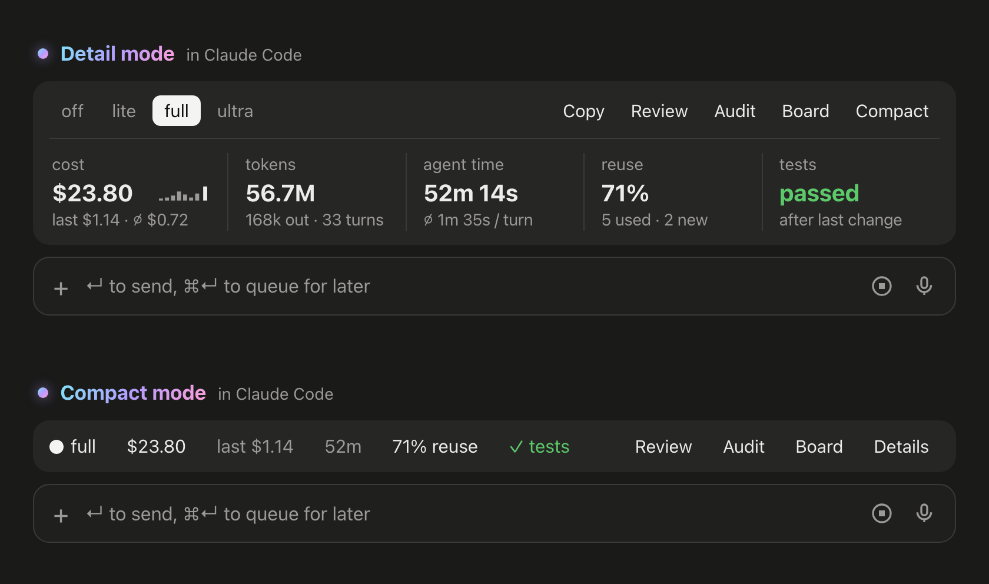This screenshot has width=989, height=584.
Task: Click the ø 1m 35s / turn text
Action: click(x=478, y=220)
